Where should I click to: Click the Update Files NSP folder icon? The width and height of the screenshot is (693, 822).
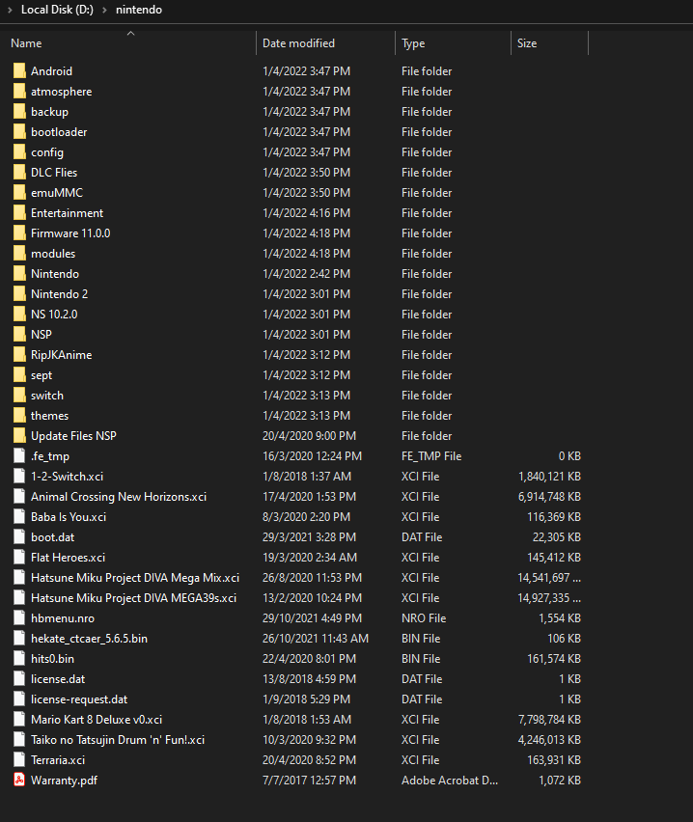click(19, 436)
